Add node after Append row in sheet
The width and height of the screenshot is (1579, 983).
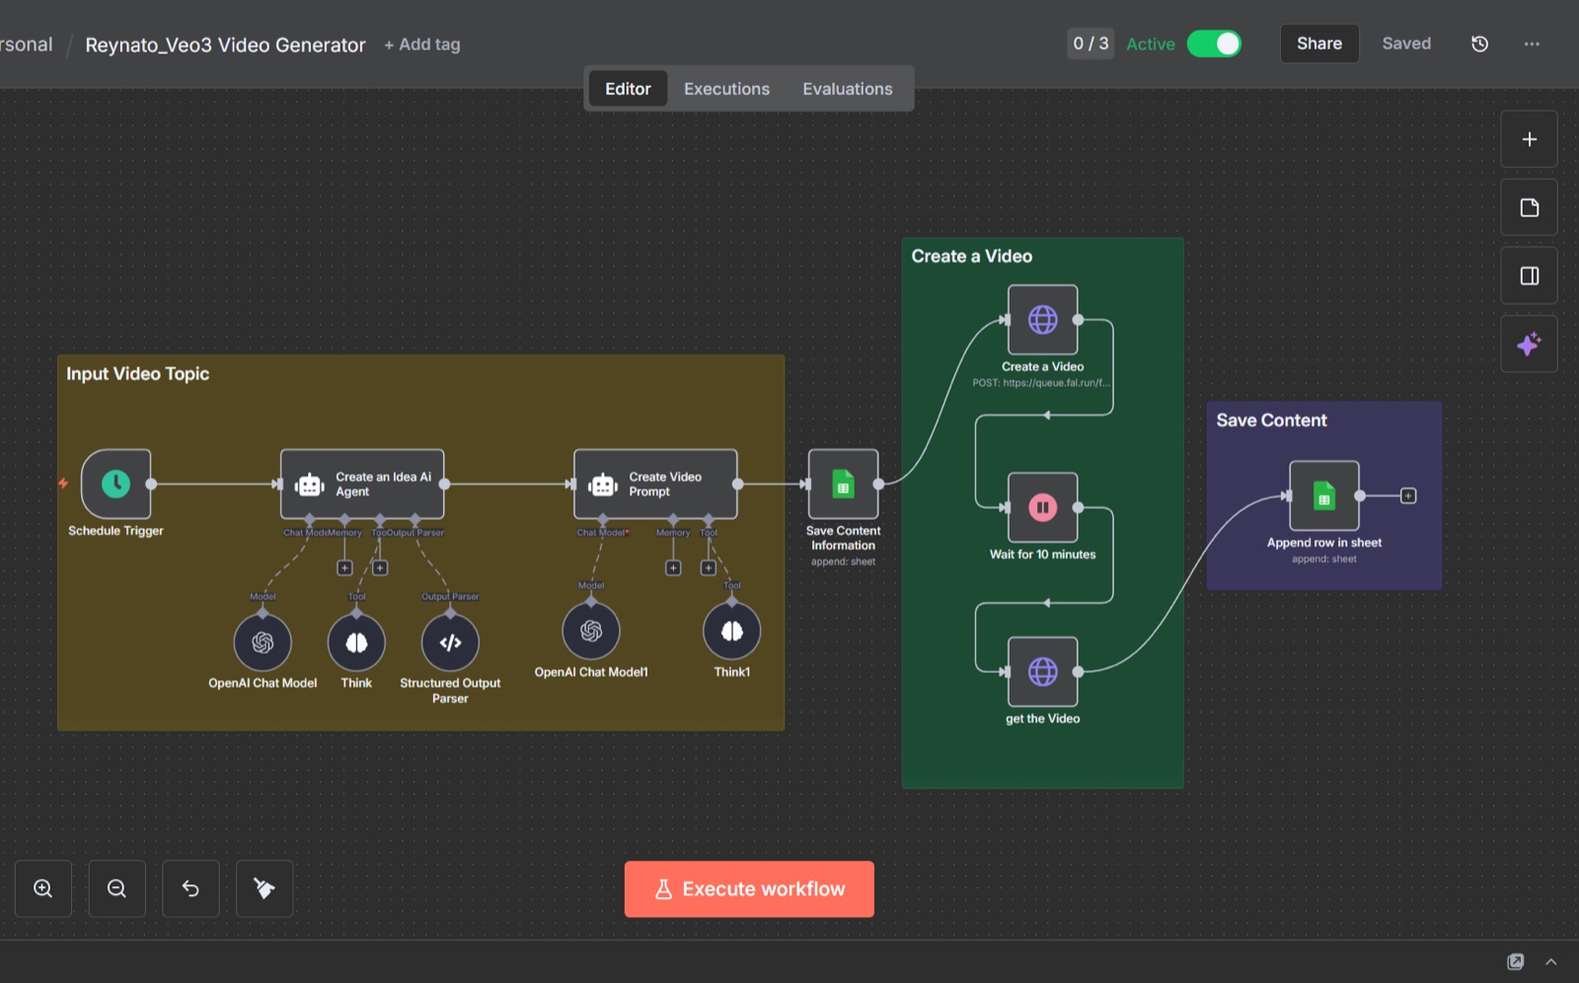pyautogui.click(x=1408, y=495)
